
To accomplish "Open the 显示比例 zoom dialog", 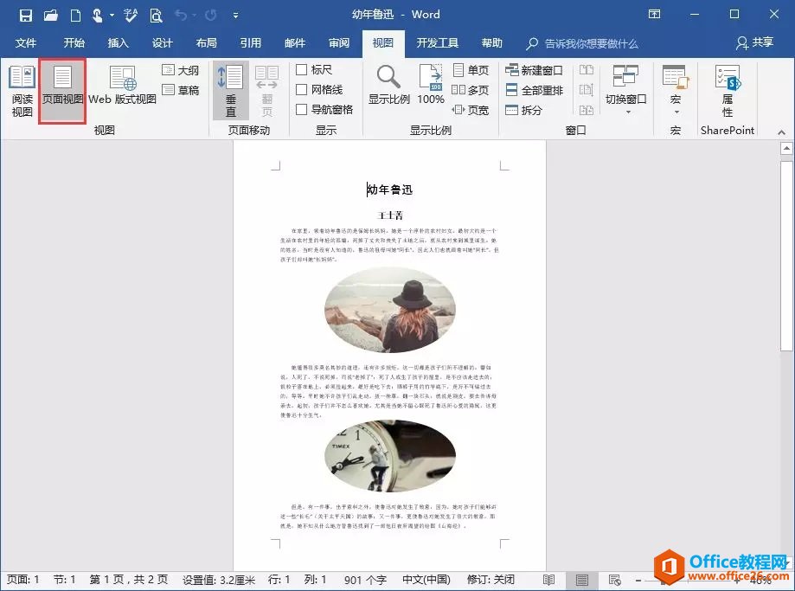I will (389, 86).
